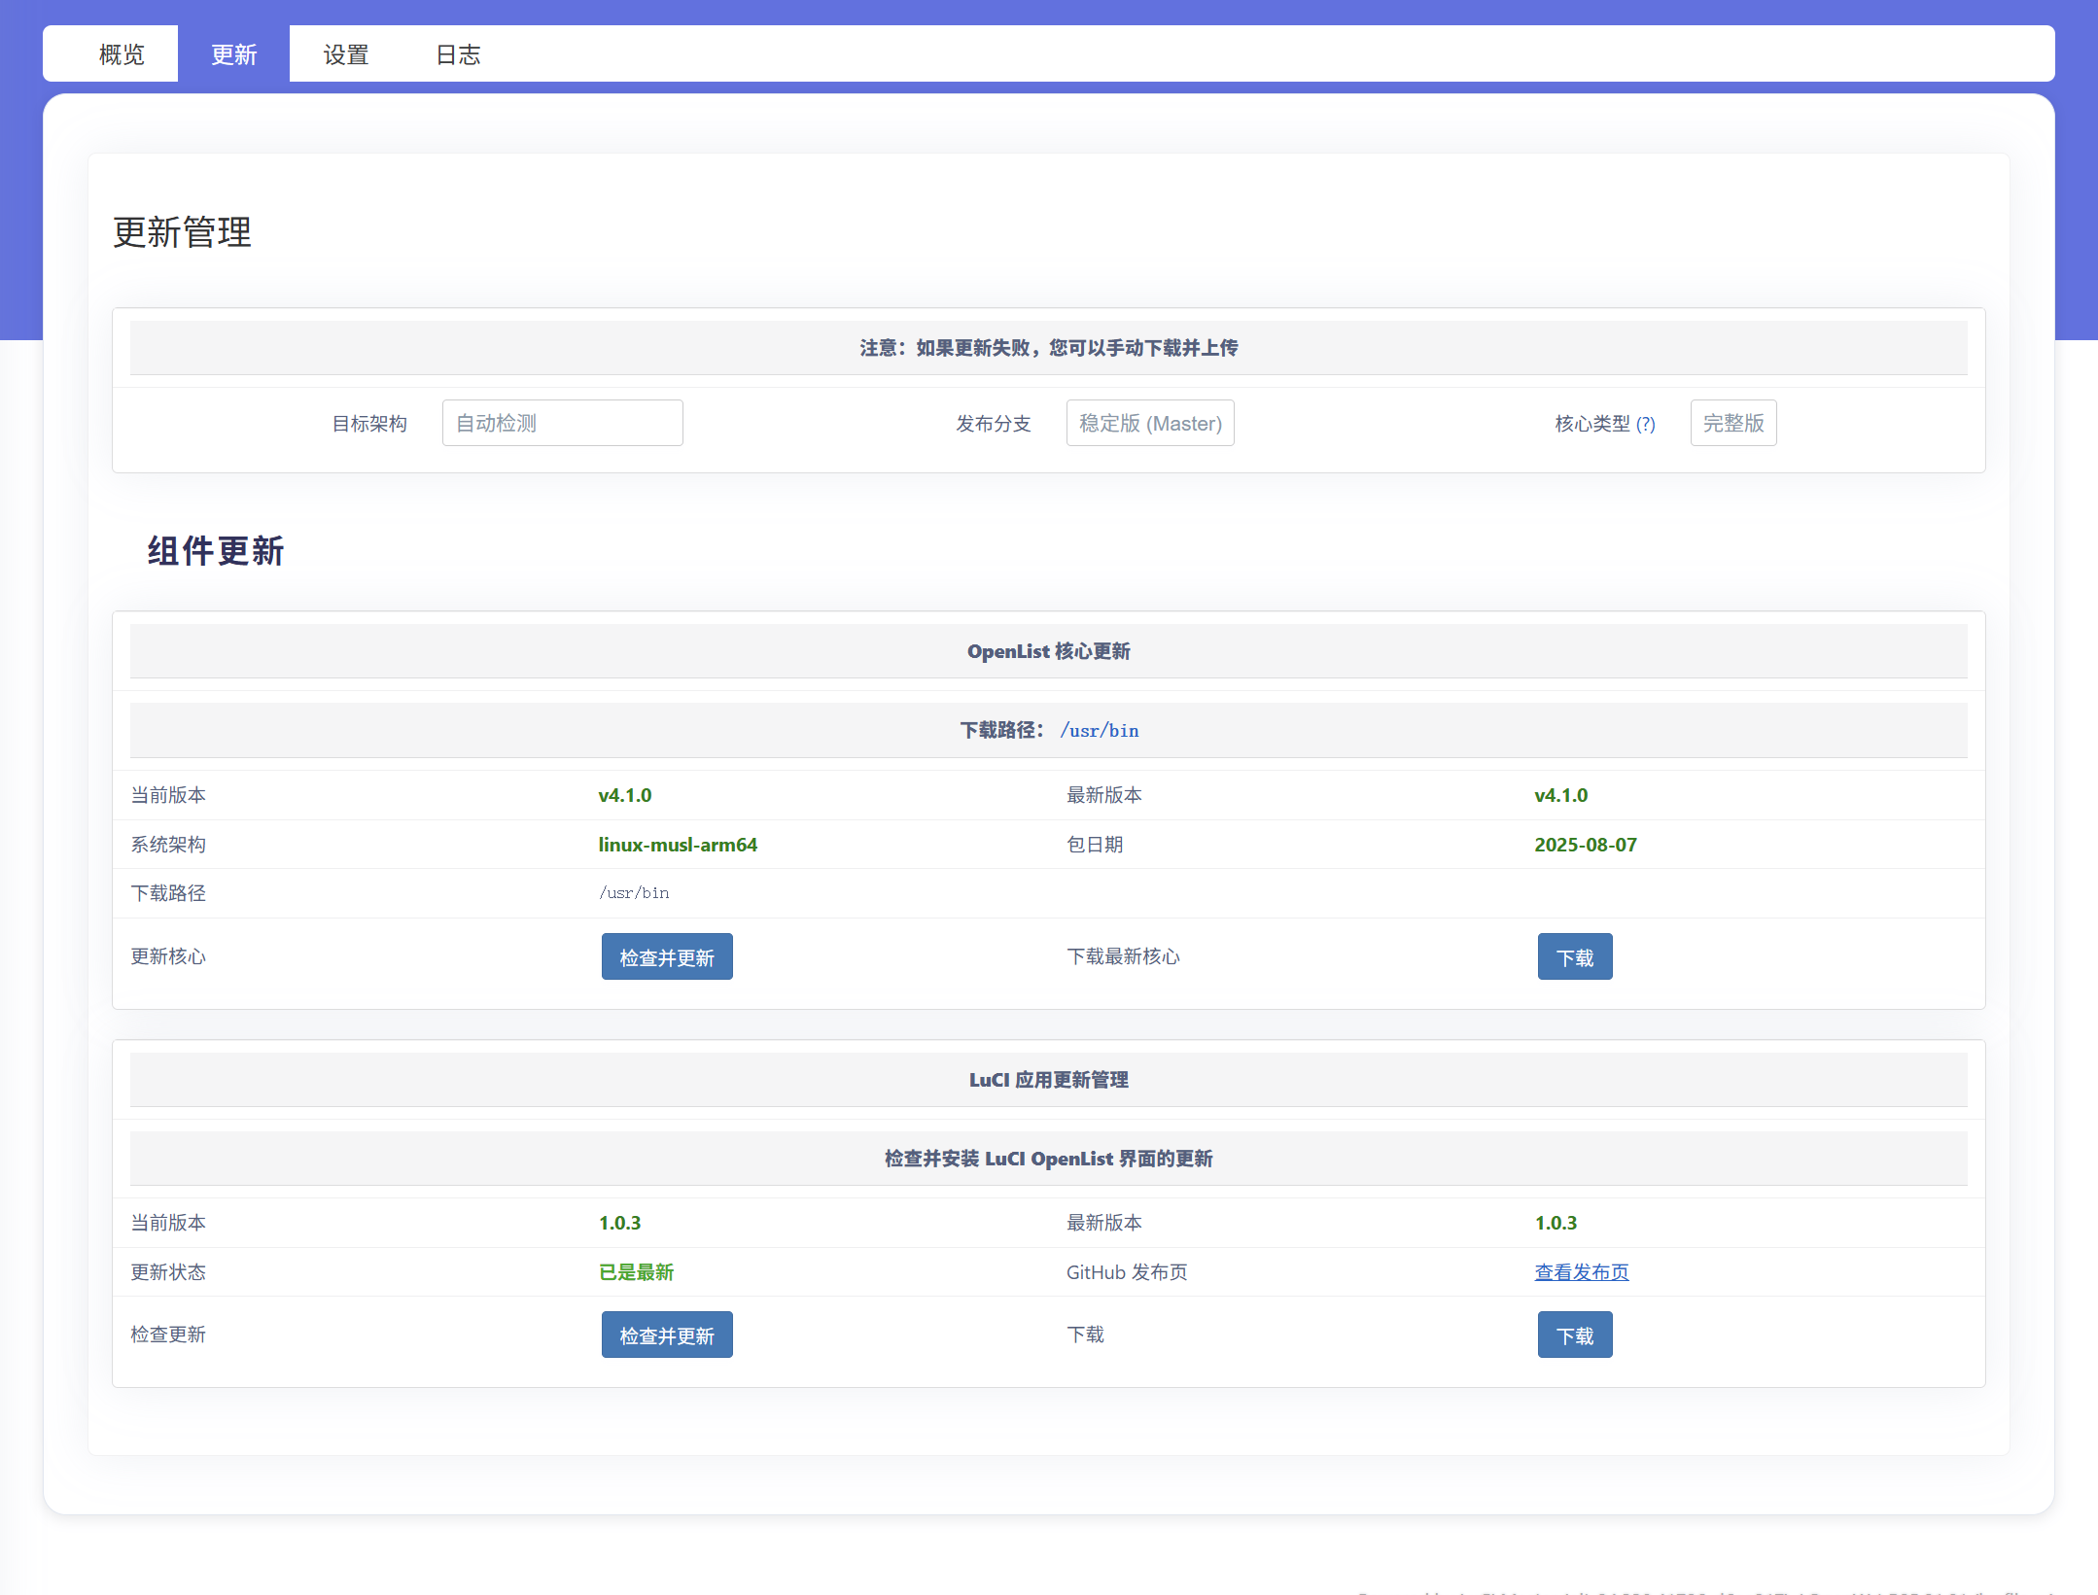Click the 更新管理 page heading
The image size is (2098, 1595).
point(182,232)
